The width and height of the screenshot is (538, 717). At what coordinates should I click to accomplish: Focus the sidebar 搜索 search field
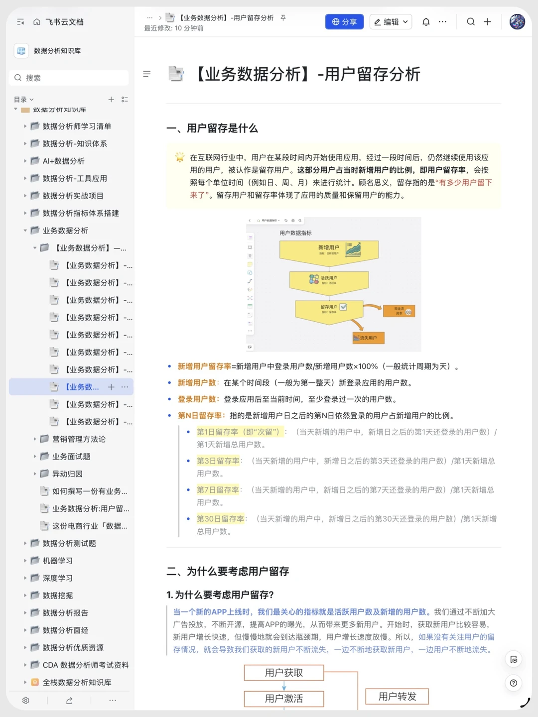pos(69,78)
